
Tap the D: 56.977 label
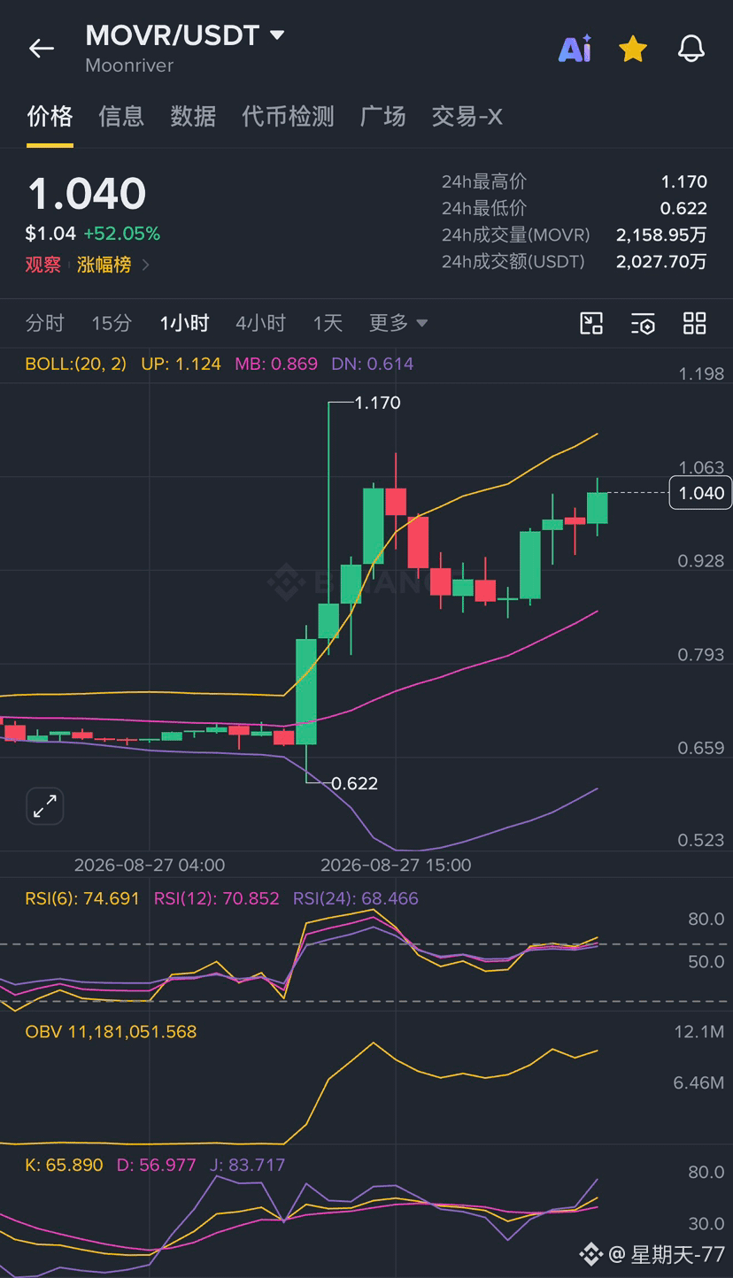(x=157, y=1165)
